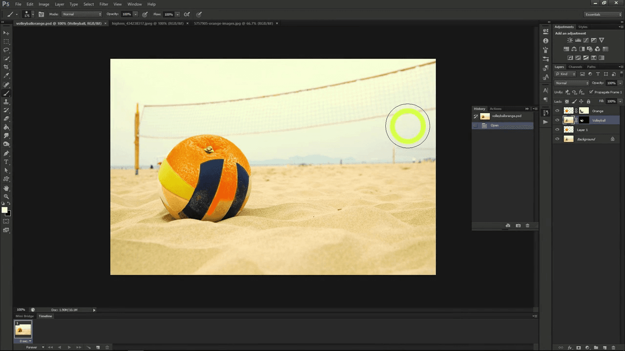Add a Curves adjustment

point(585,40)
